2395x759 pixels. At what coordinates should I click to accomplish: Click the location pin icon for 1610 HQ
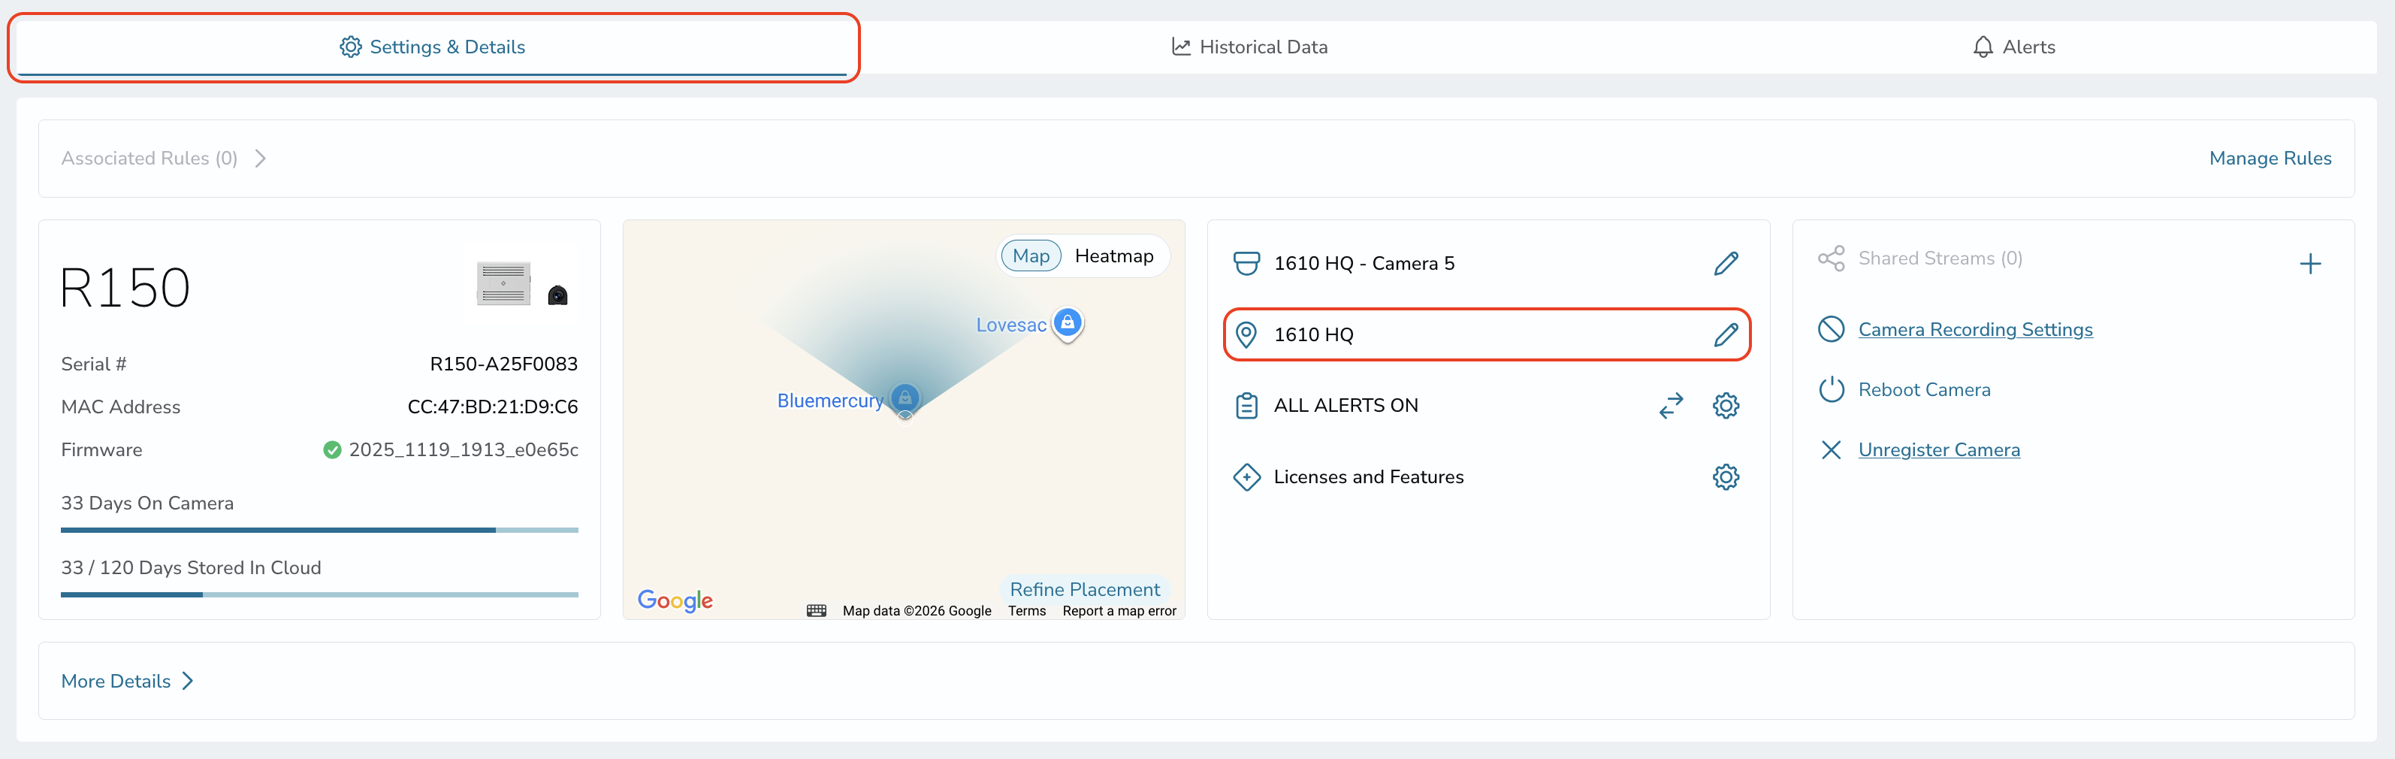point(1246,334)
